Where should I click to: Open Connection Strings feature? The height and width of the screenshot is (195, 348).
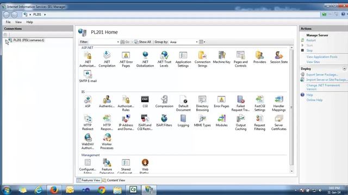(202, 59)
